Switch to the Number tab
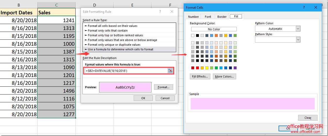This screenshot has height=136, width=328. click(193, 17)
